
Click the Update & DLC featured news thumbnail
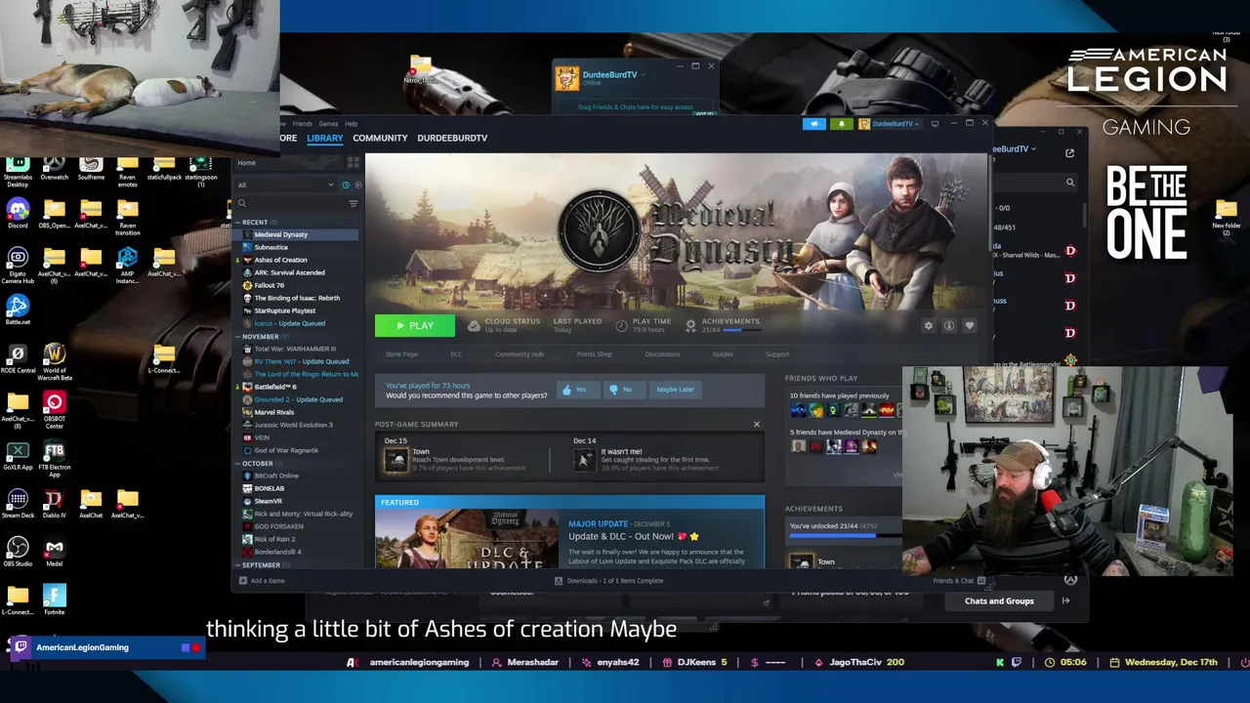[468, 539]
